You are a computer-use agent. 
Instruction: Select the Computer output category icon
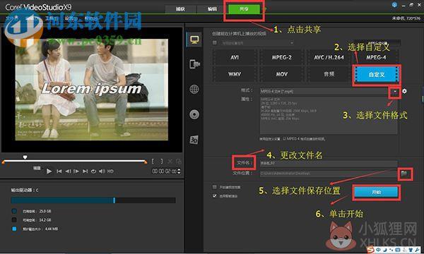[194, 40]
